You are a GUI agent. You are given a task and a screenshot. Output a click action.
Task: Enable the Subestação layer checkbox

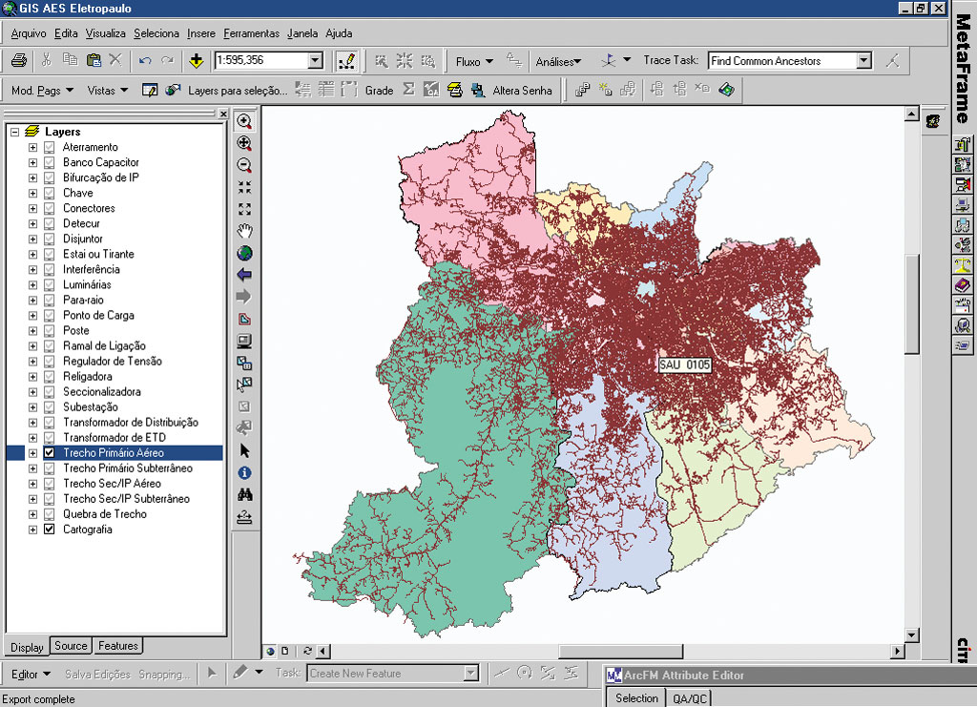pyautogui.click(x=49, y=407)
